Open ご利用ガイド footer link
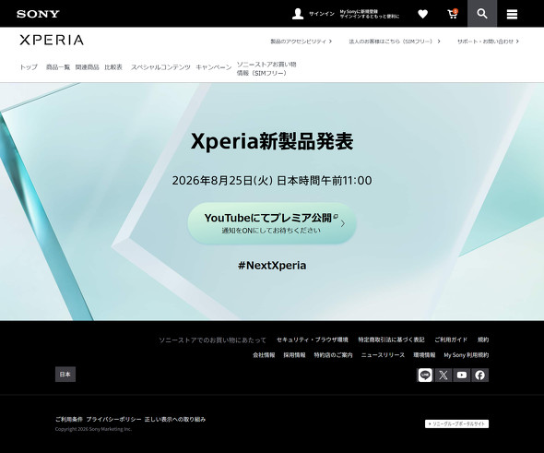 coord(451,340)
